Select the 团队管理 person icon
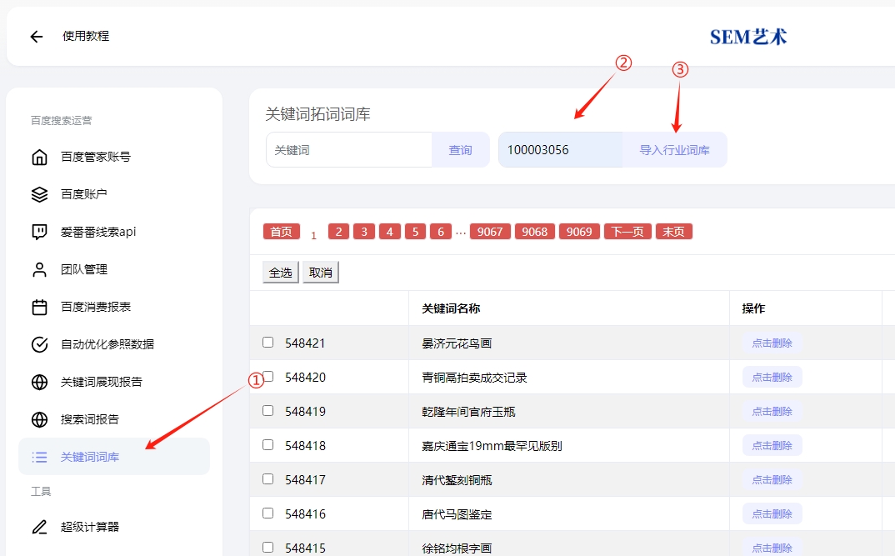The width and height of the screenshot is (895, 556). click(39, 269)
